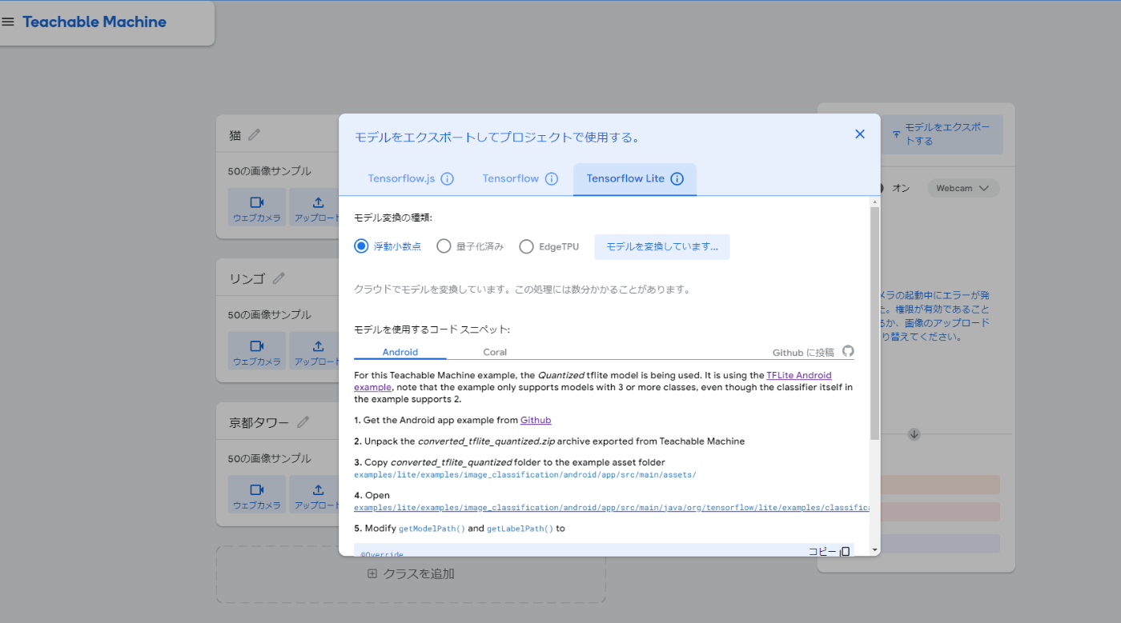The height and width of the screenshot is (623, 1121).
Task: Open the hamburger menu beside Teachable Machine
Action: click(x=8, y=22)
